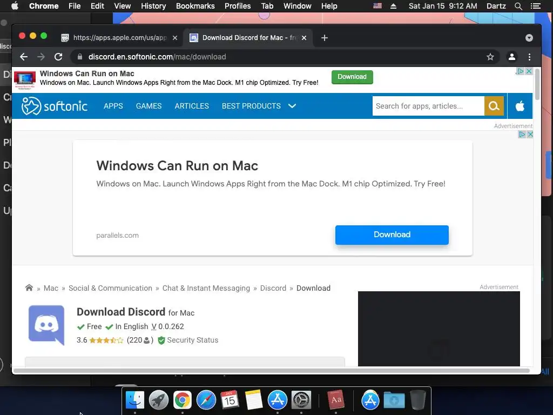Viewport: 553px width, 415px height.
Task: Open Notes from the Dock
Action: tap(254, 400)
